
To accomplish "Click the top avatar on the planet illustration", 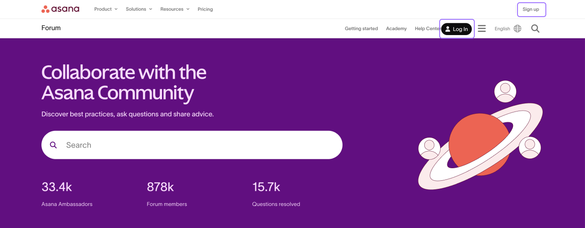I will [x=505, y=91].
